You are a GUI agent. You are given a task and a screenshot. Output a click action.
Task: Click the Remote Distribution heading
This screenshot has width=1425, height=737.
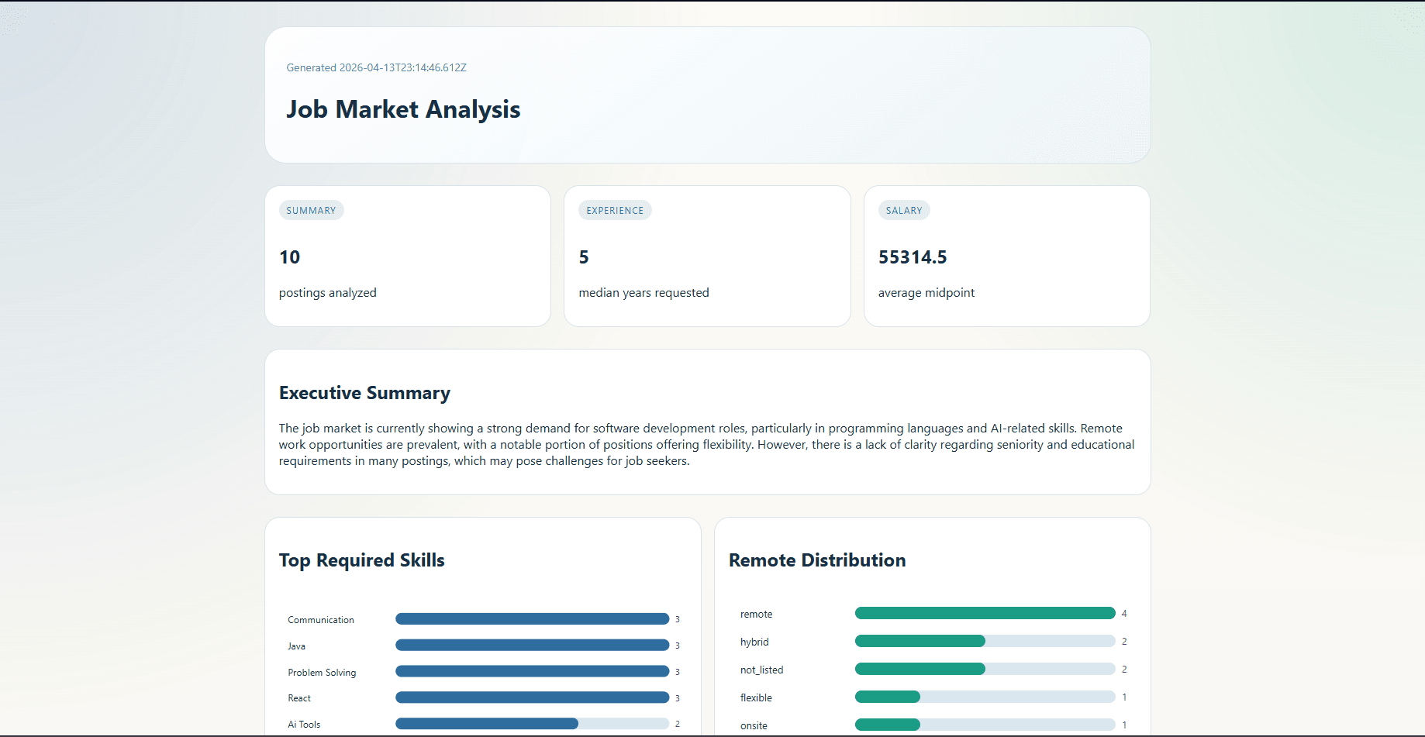tap(817, 560)
